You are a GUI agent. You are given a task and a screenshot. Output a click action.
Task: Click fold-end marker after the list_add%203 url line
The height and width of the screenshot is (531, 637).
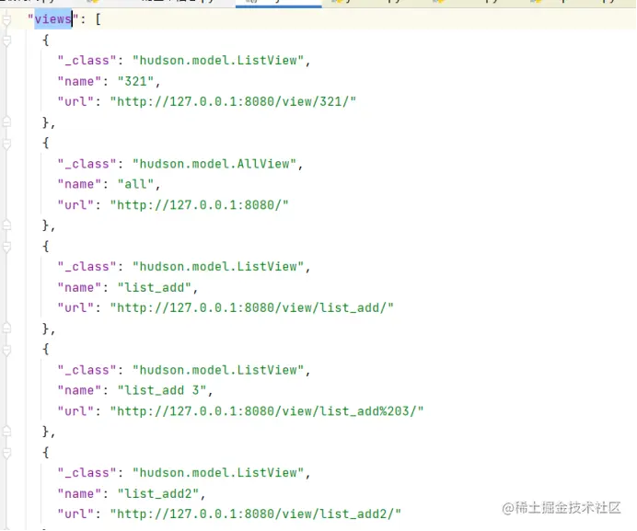(6, 431)
